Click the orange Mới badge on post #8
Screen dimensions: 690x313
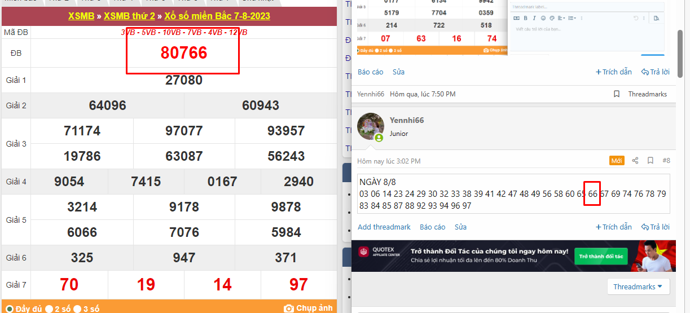pyautogui.click(x=617, y=161)
